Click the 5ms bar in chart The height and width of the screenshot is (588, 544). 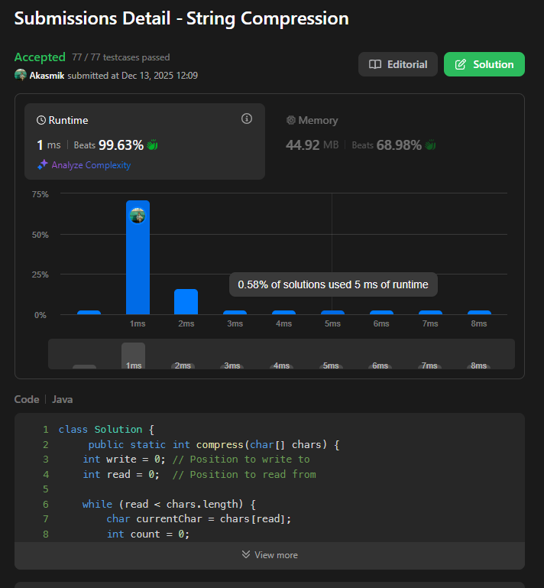click(332, 313)
